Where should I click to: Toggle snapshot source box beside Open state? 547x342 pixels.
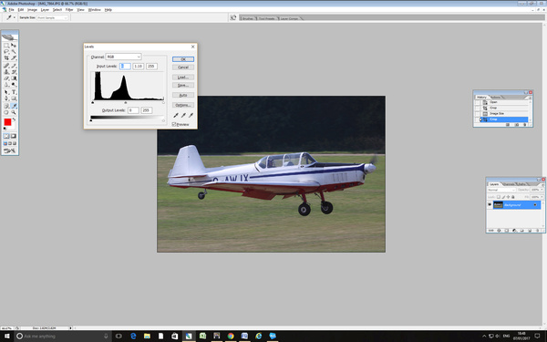point(478,102)
